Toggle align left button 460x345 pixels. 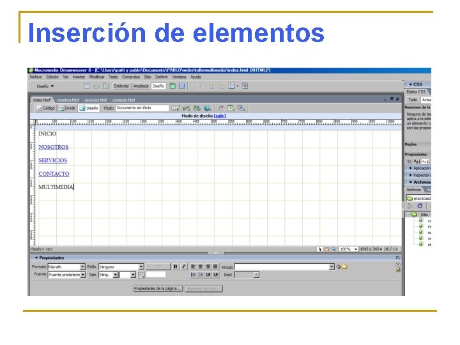[193, 266]
